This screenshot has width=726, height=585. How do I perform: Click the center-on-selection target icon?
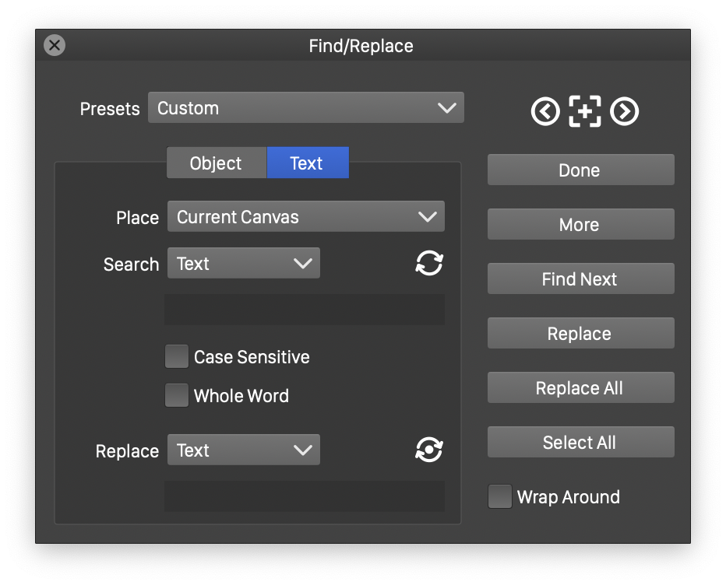584,112
